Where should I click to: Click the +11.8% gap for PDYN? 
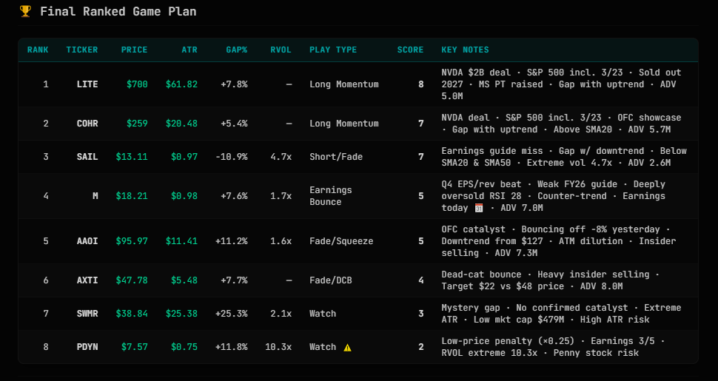tap(232, 347)
